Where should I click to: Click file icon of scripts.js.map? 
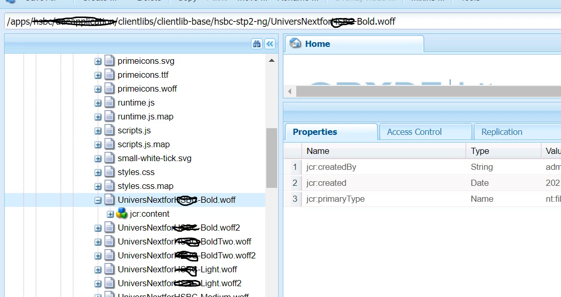pos(109,145)
